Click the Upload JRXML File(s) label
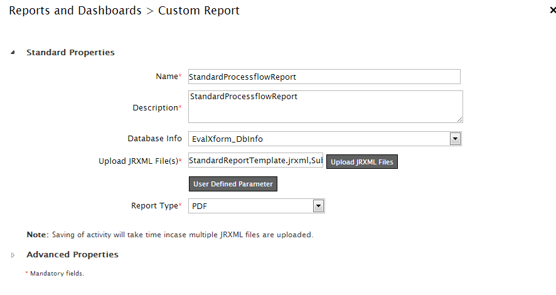Screen dimensions: 556x295 (x=138, y=161)
